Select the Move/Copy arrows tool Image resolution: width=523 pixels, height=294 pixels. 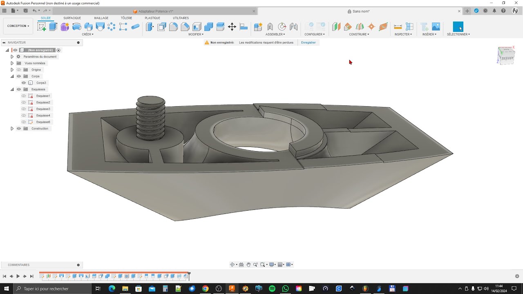(232, 27)
